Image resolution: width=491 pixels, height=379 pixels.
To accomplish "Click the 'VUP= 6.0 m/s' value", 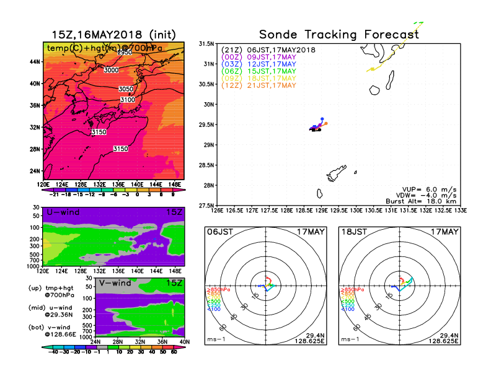I will [x=429, y=189].
